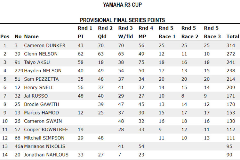Click the Rnd 4 MP column header
Viewport: 240px width, 160px height.
coord(146,32)
